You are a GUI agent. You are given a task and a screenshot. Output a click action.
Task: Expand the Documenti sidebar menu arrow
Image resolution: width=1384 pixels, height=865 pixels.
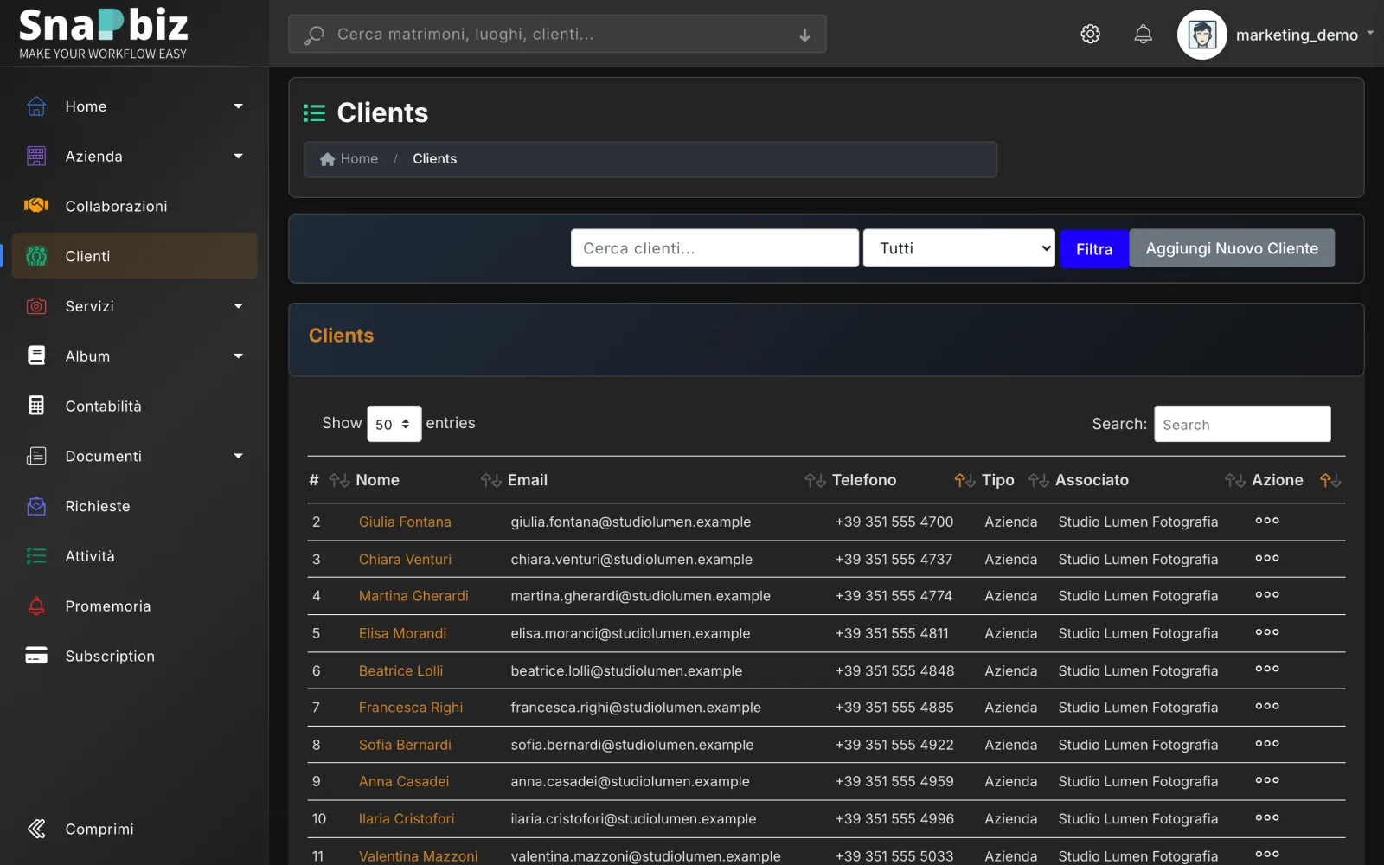239,456
